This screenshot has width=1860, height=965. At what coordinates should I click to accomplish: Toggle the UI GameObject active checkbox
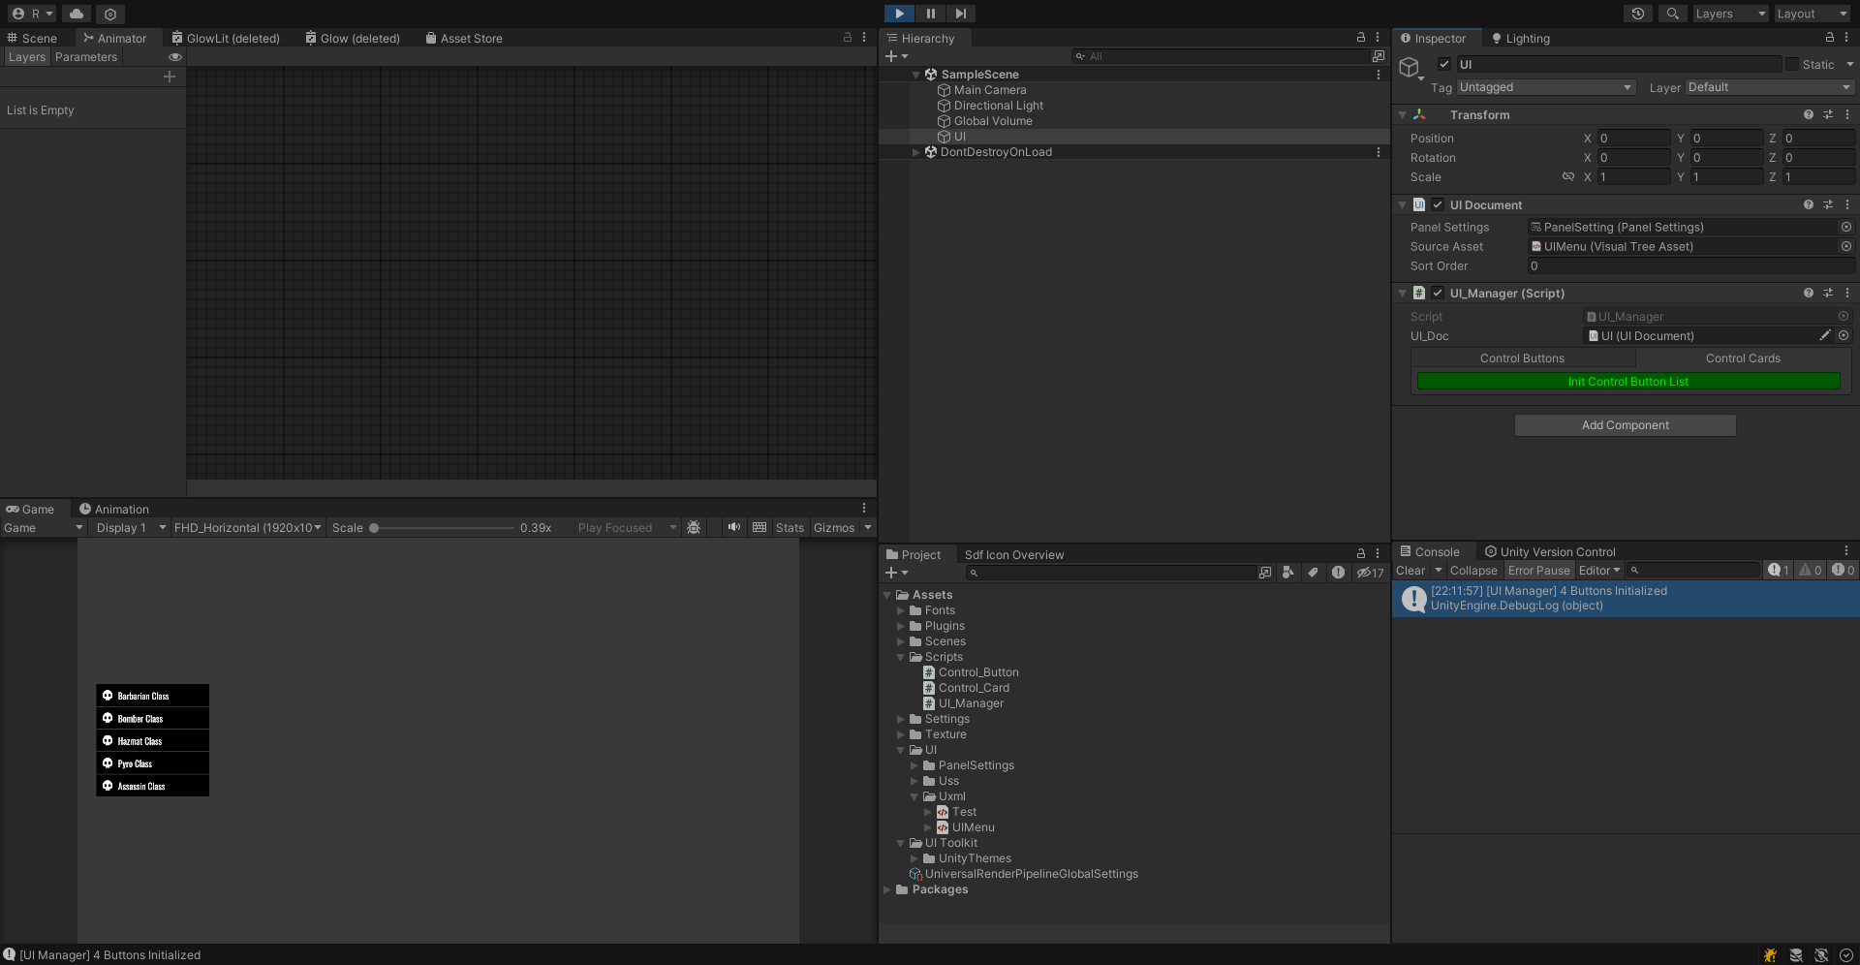click(x=1444, y=65)
